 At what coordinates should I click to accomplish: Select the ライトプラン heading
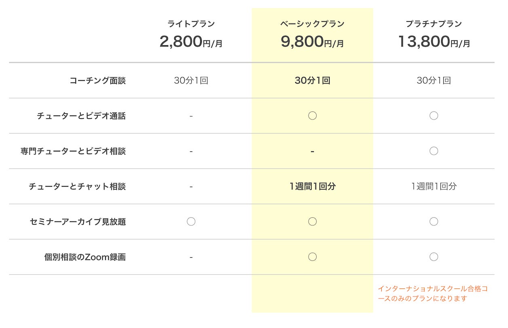tap(191, 24)
